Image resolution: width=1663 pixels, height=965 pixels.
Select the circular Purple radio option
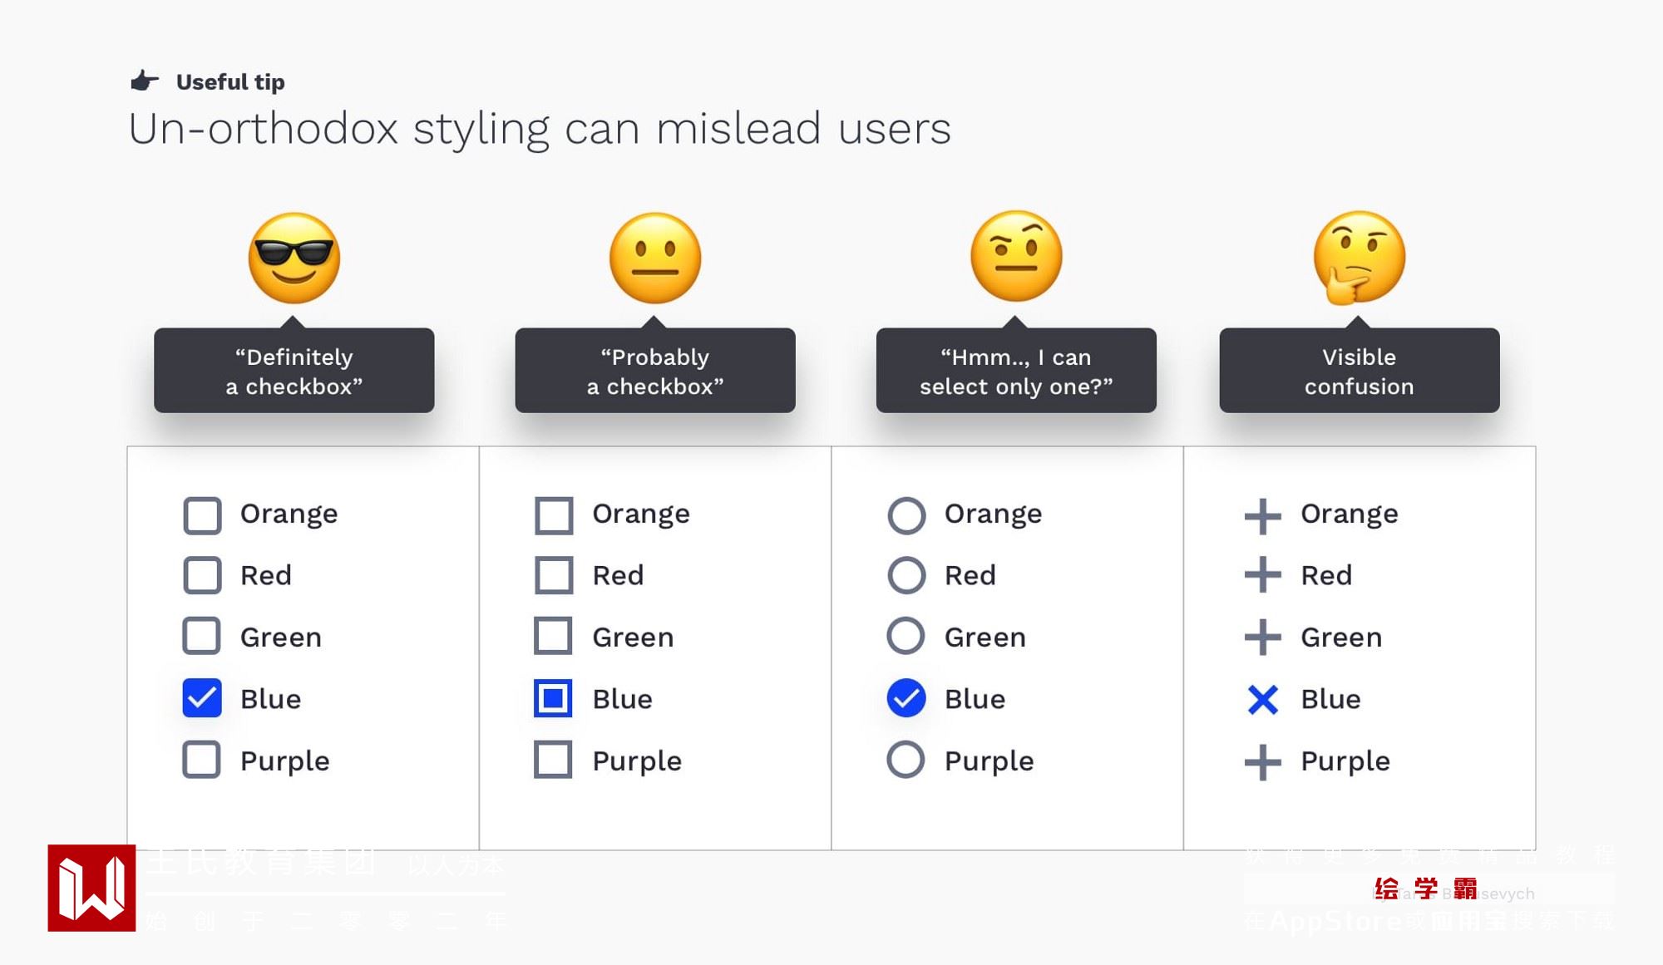[906, 760]
